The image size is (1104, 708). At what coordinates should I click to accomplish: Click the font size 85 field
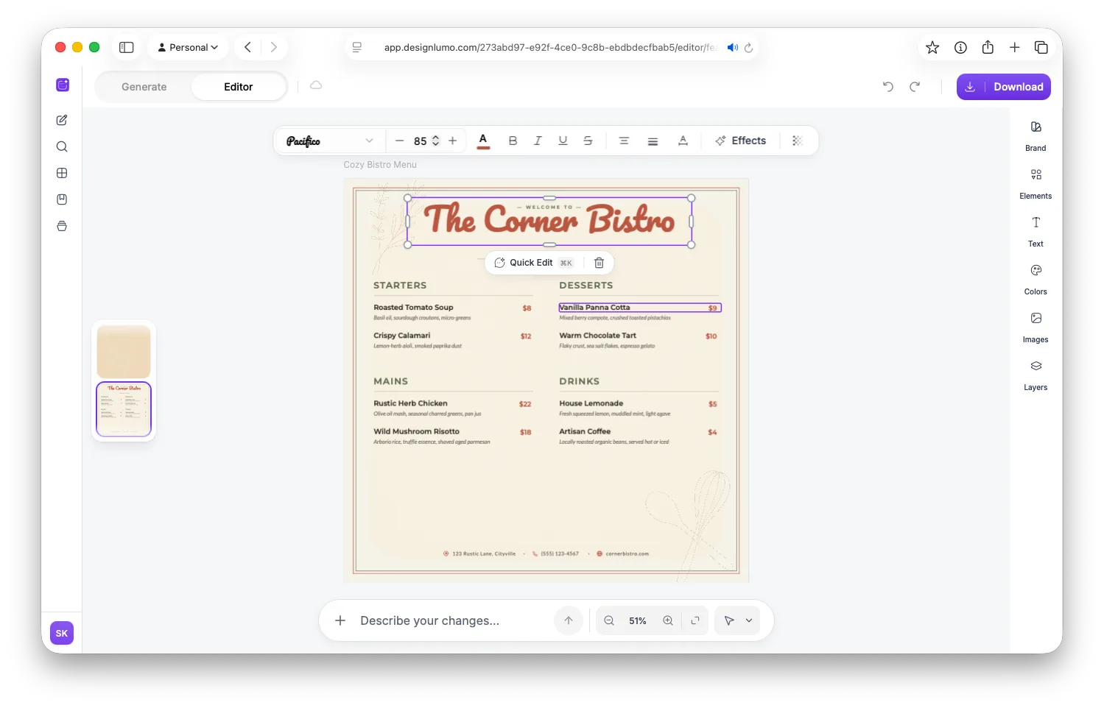click(x=421, y=141)
